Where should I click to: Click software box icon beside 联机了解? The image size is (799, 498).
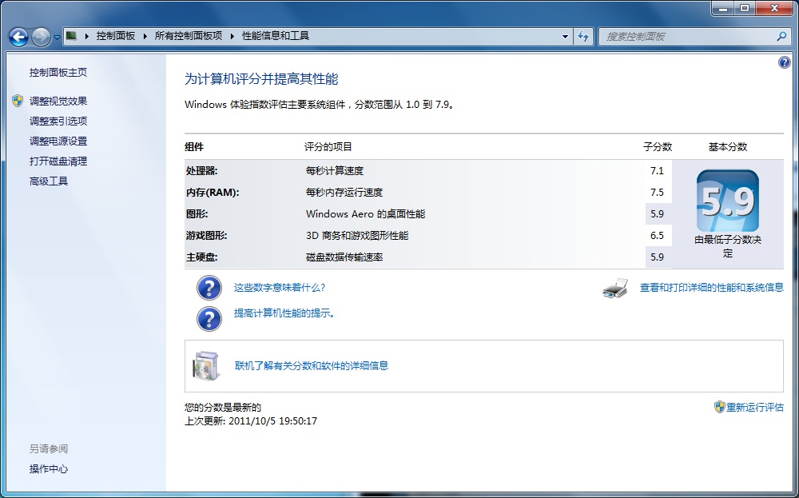click(x=206, y=366)
